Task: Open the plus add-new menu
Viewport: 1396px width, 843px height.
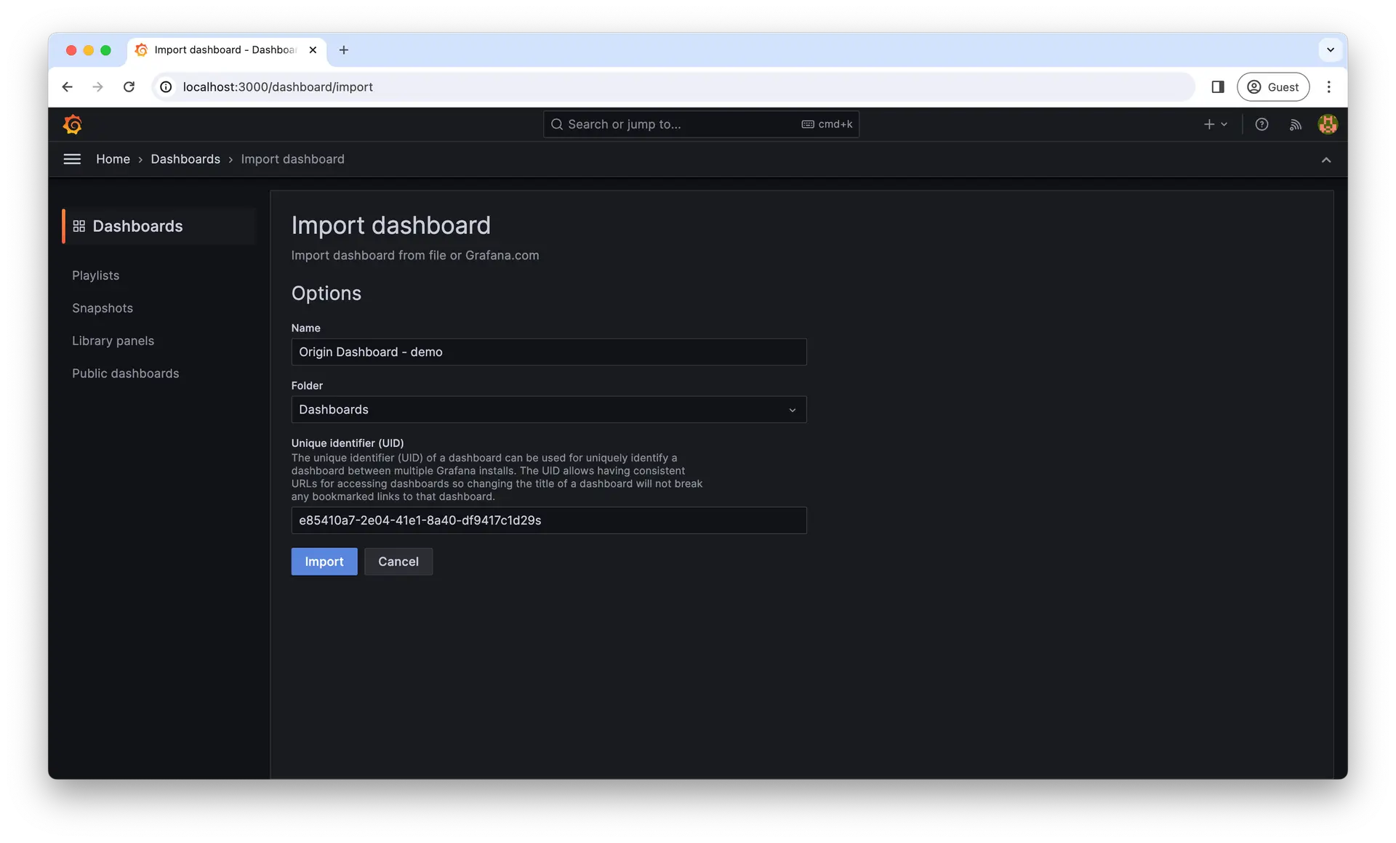Action: (x=1215, y=124)
